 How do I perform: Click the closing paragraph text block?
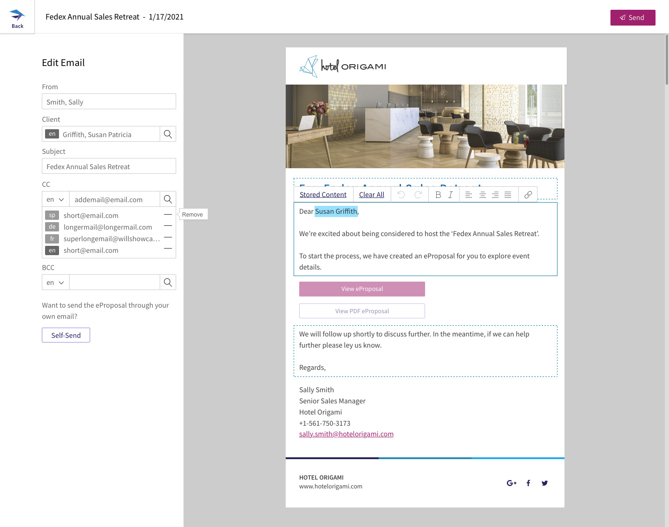(425, 351)
